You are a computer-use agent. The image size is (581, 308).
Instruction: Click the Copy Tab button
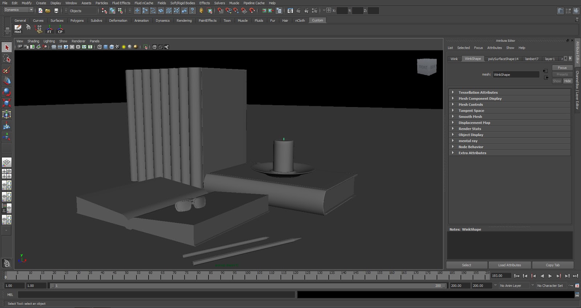(553, 265)
